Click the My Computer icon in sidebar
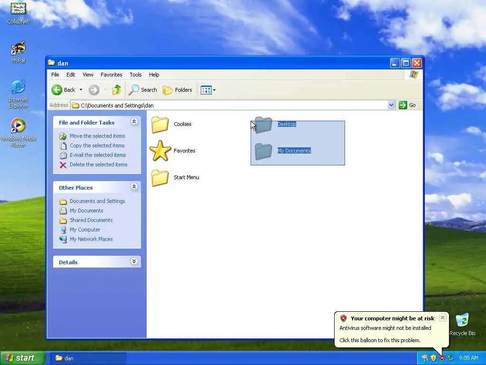486x365 pixels. point(63,230)
